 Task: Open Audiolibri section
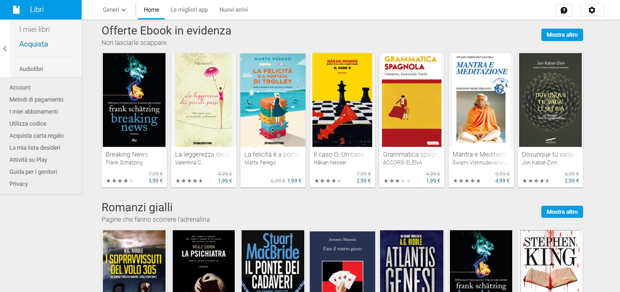(31, 69)
